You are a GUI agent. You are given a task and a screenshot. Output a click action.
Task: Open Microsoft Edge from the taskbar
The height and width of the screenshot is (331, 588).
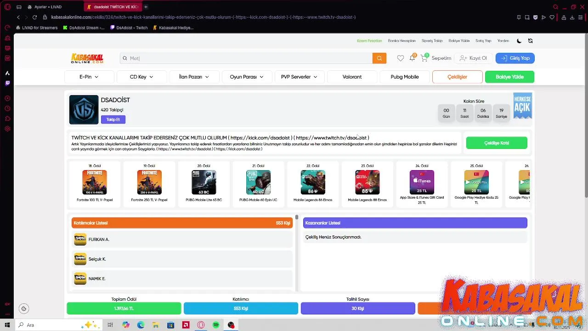click(x=141, y=325)
